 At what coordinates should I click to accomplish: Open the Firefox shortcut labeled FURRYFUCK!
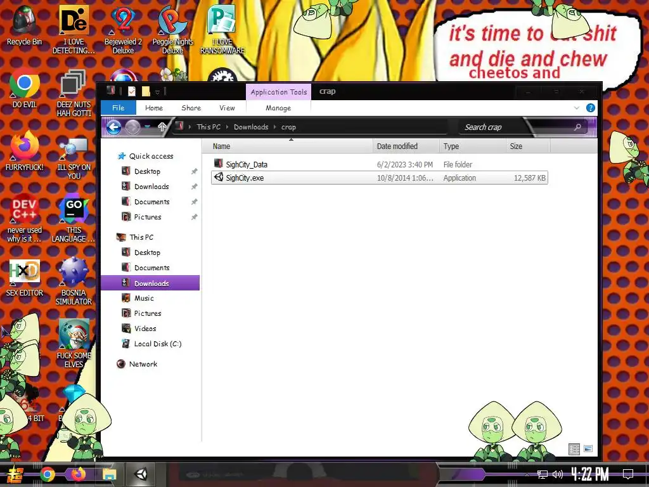24,151
